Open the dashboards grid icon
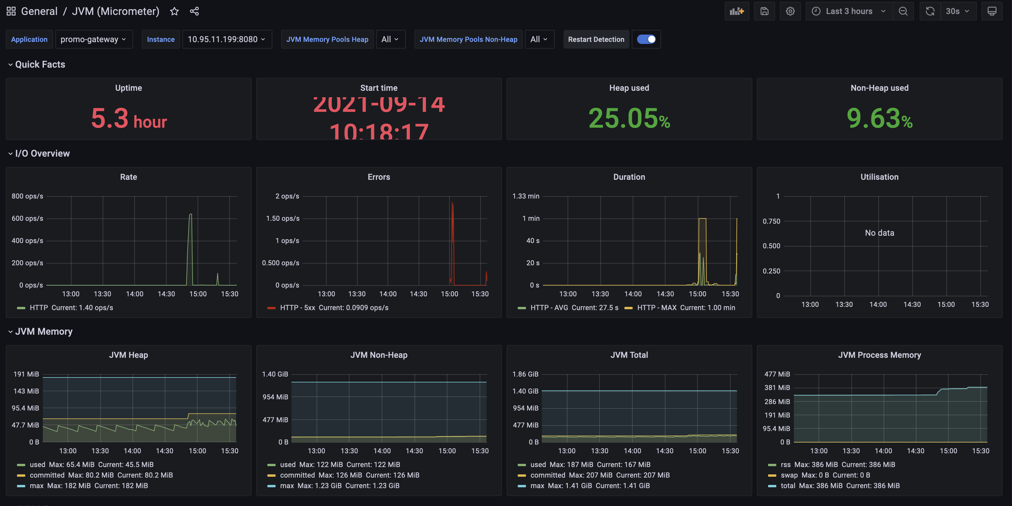The image size is (1012, 506). point(11,11)
